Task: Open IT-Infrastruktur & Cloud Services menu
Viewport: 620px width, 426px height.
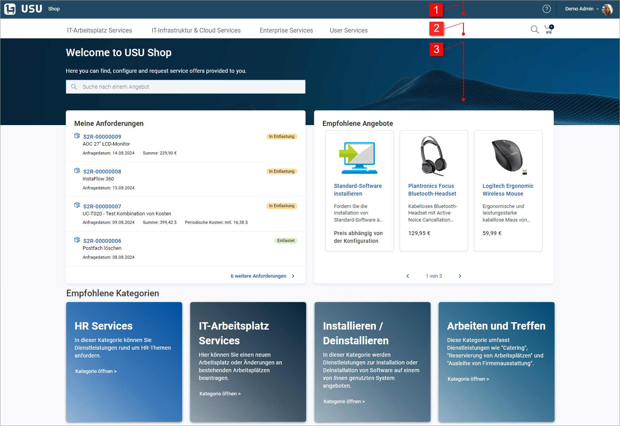Action: pos(196,30)
